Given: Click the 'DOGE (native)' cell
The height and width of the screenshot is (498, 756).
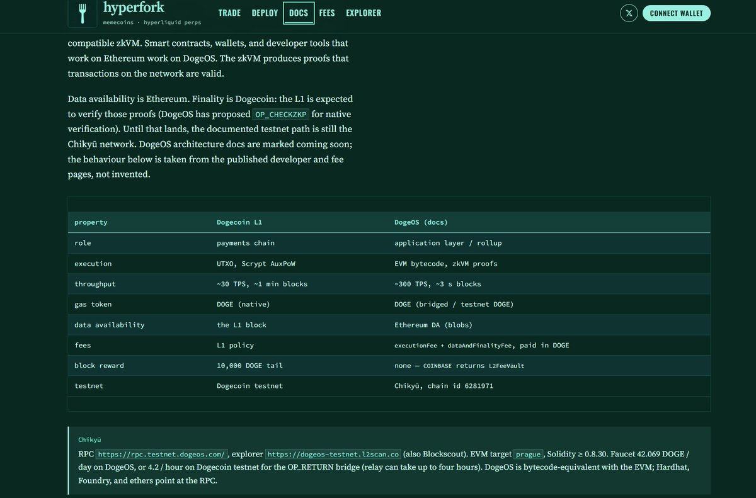Looking at the screenshot, I should 243,304.
